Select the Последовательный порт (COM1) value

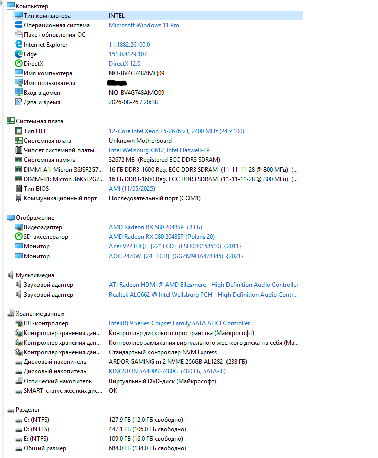(x=155, y=198)
